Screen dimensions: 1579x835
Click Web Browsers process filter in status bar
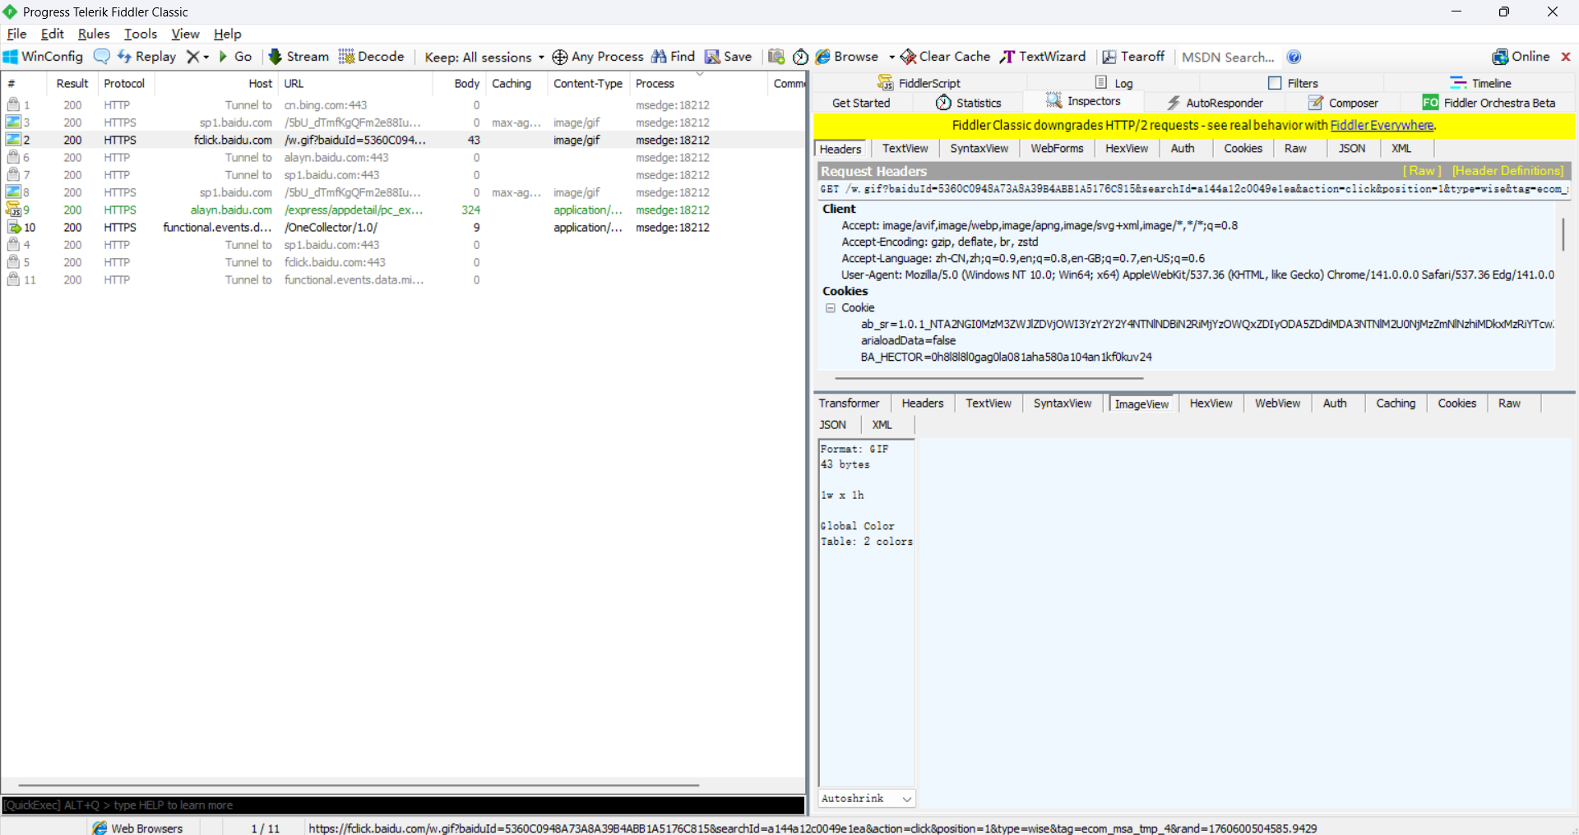[x=137, y=828]
